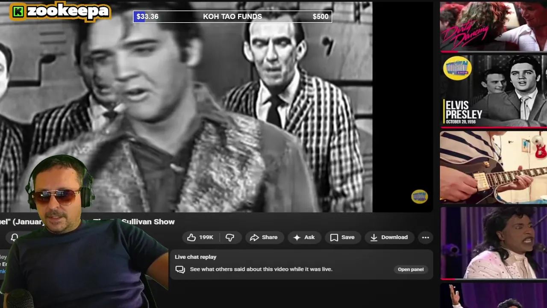547x308 pixels.
Task: Click the KOH TAO FUNDS donation goal bar
Action: click(x=232, y=17)
